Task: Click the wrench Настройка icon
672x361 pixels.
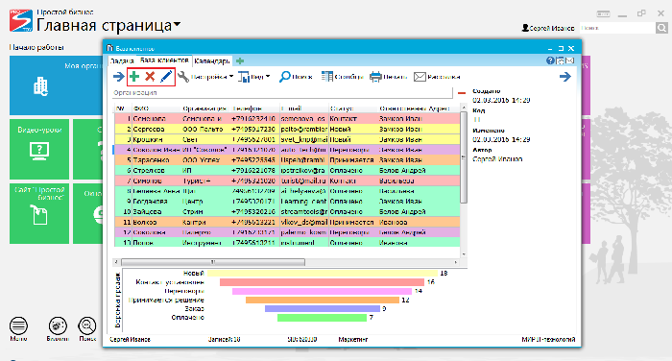Action: [183, 77]
